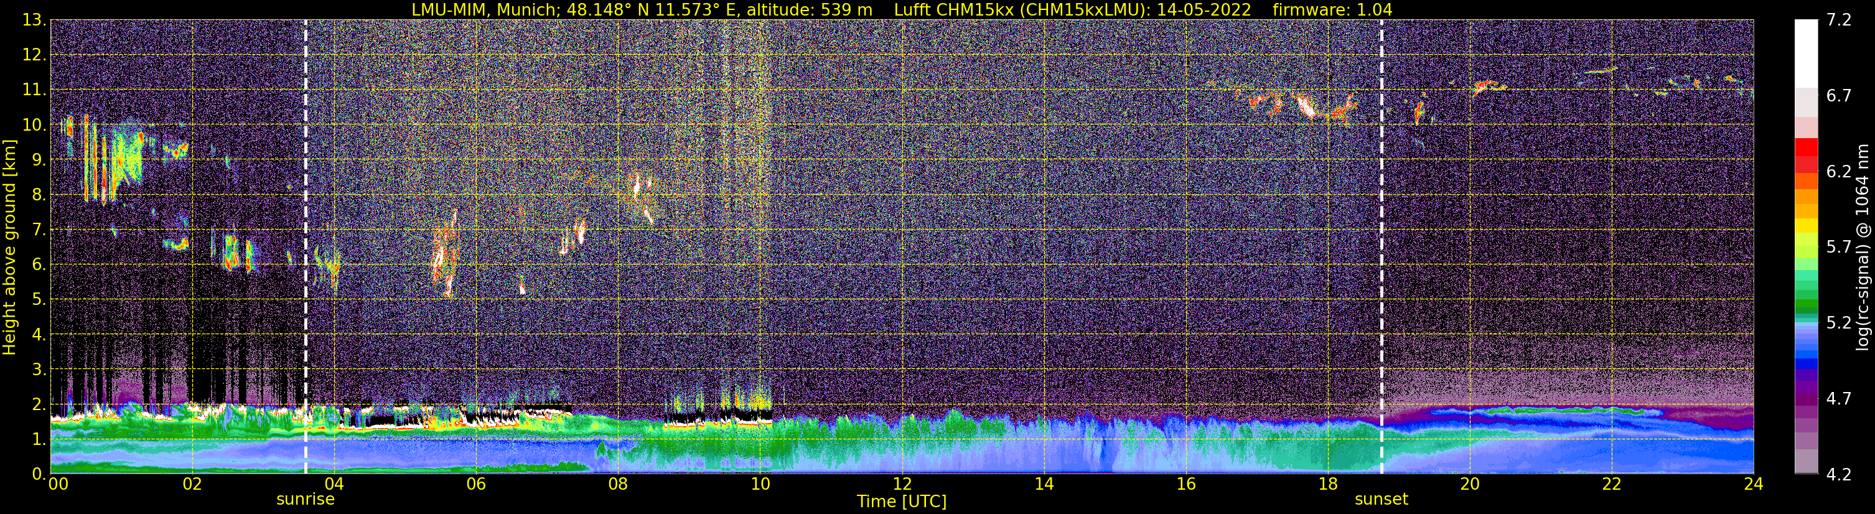Click the '24' tick on the time axis
Viewport: 1875px width, 514px height.
pyautogui.click(x=1754, y=484)
